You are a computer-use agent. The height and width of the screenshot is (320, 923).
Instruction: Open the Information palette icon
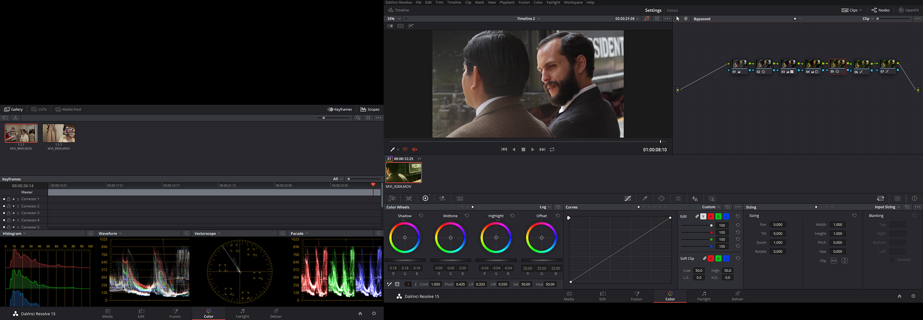pyautogui.click(x=914, y=198)
